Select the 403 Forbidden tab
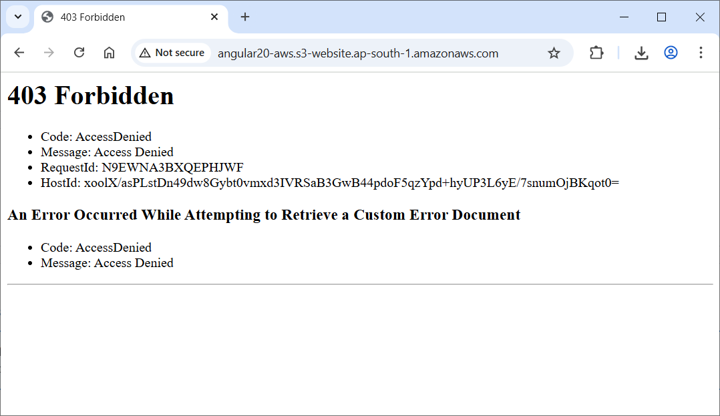 point(120,17)
